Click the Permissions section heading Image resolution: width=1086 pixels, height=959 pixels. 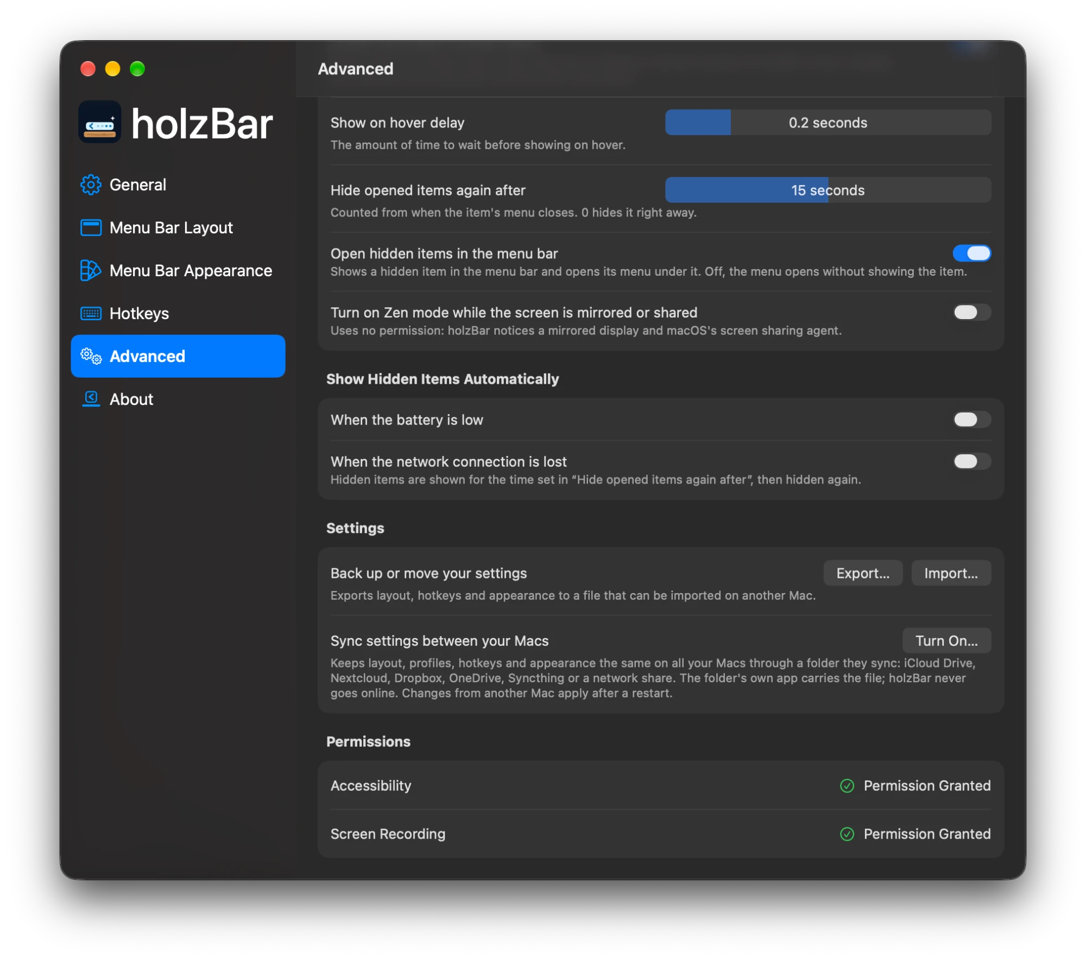(x=368, y=741)
